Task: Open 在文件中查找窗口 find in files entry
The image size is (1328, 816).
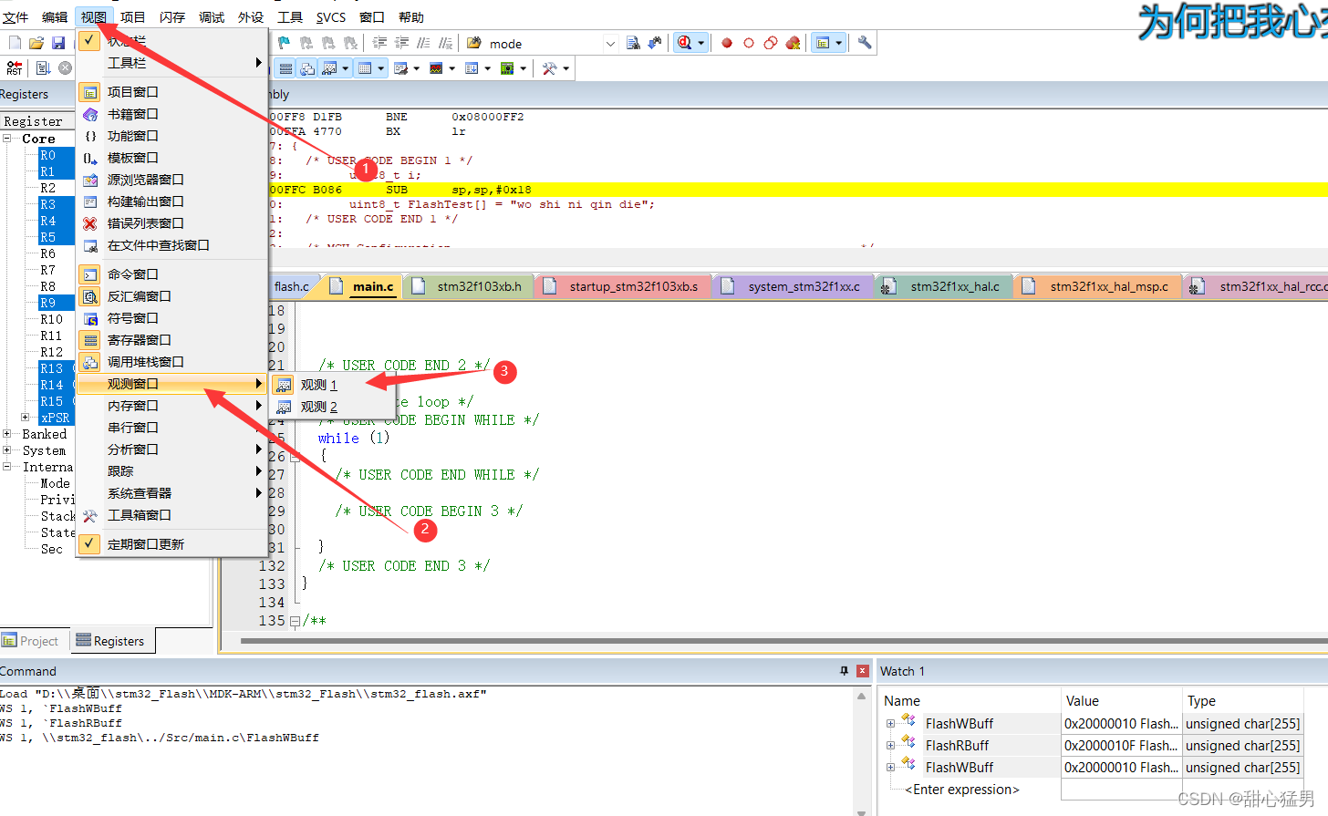Action: pyautogui.click(x=171, y=245)
